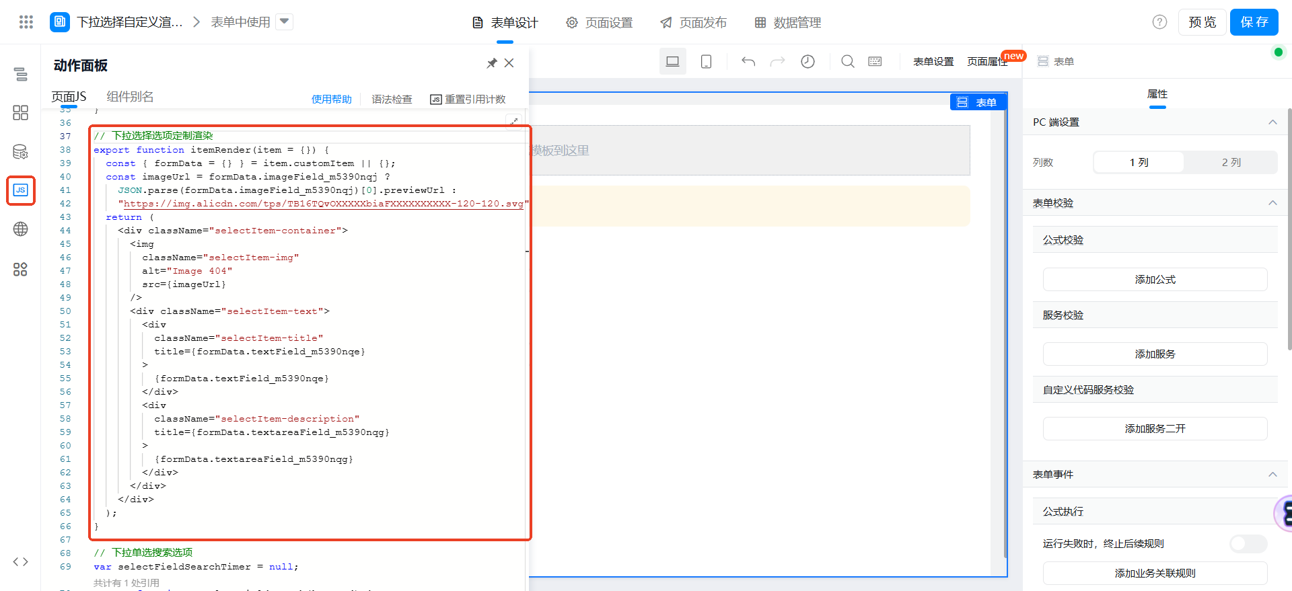This screenshot has height=591, width=1292.
Task: Click the floating assistant icon at right edge
Action: 1284,514
